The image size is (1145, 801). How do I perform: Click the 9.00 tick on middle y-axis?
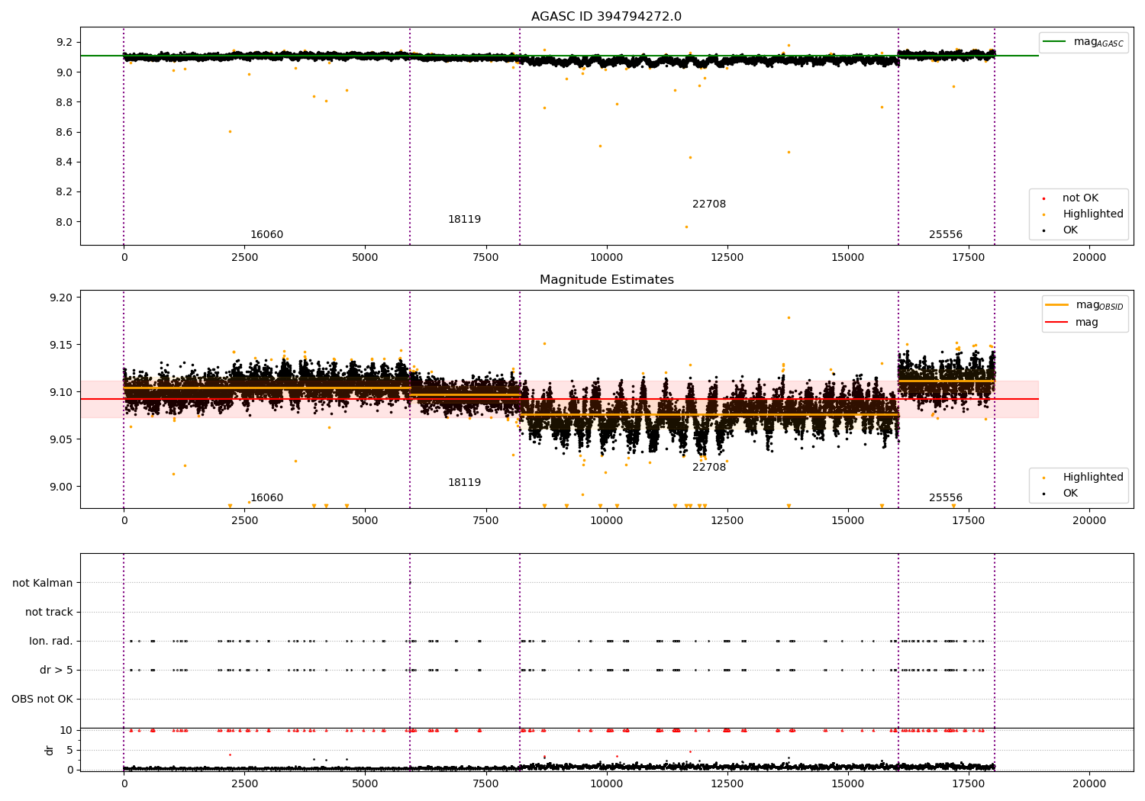pyautogui.click(x=61, y=487)
